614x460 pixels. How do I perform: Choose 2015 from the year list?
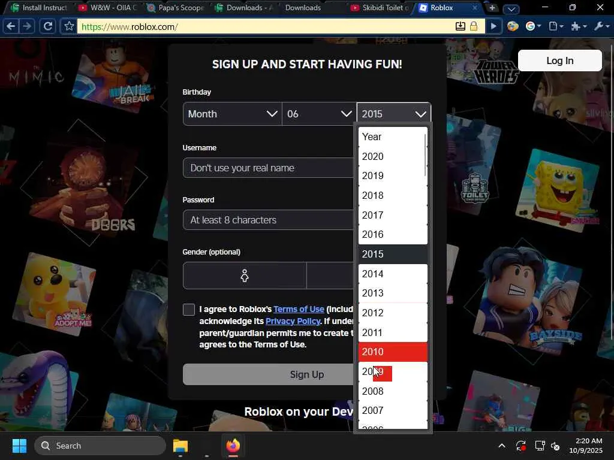(393, 254)
